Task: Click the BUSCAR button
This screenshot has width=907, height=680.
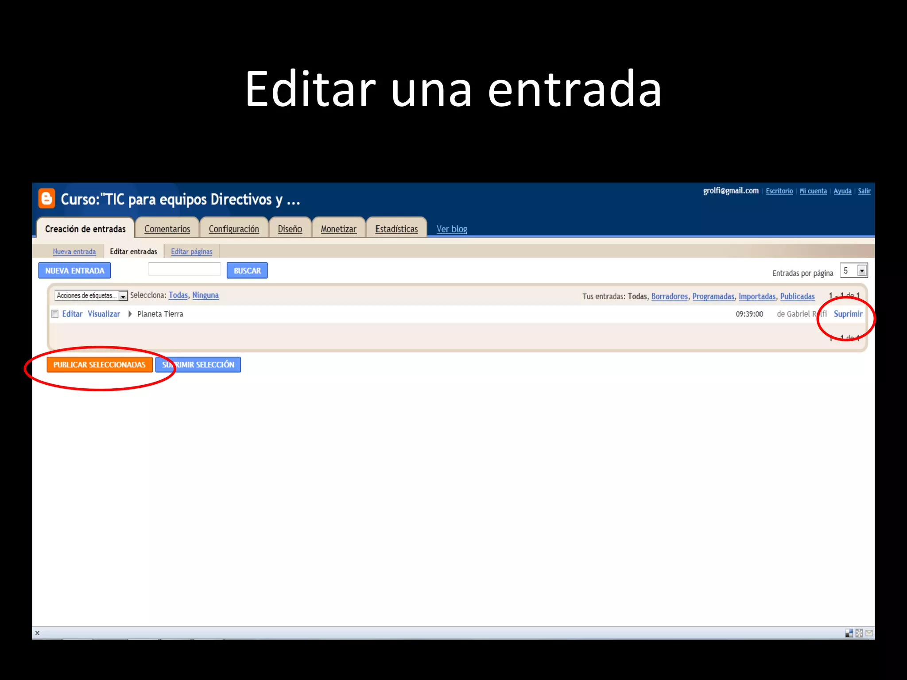Action: [x=247, y=270]
